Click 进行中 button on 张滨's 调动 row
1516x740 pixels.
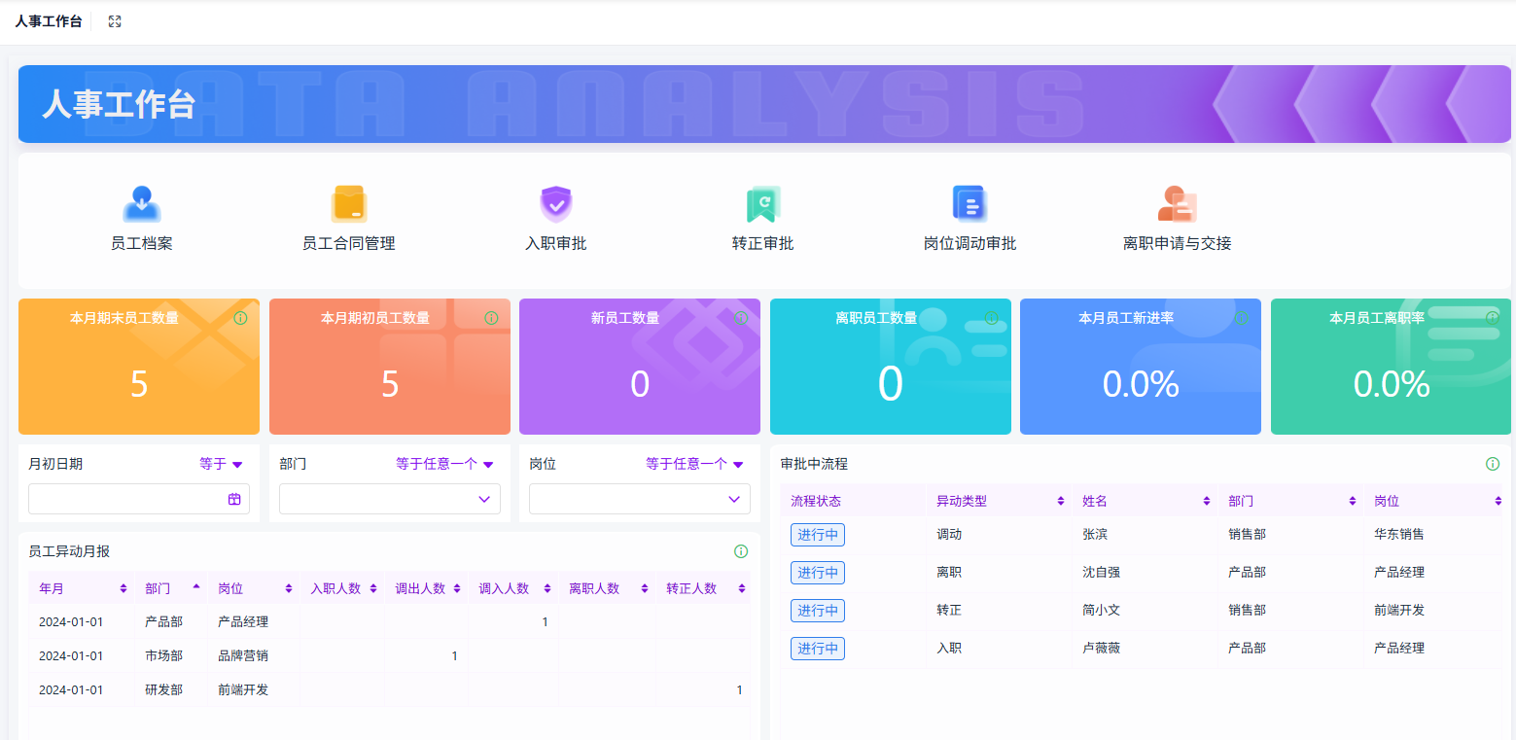point(817,534)
